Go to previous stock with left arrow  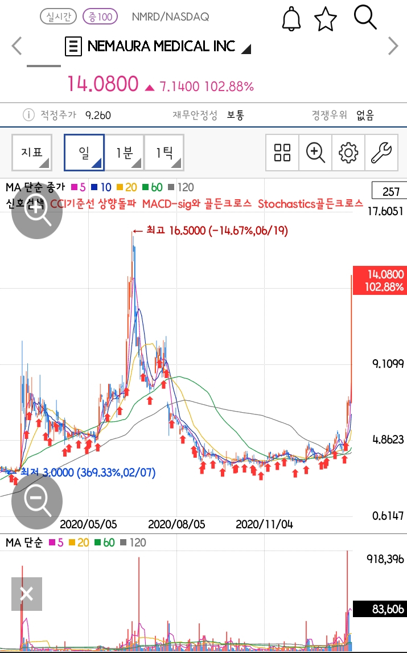coord(17,46)
